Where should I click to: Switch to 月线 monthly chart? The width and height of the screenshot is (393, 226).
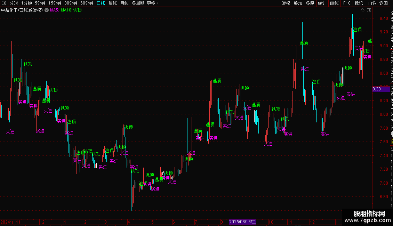pyautogui.click(x=124, y=3)
